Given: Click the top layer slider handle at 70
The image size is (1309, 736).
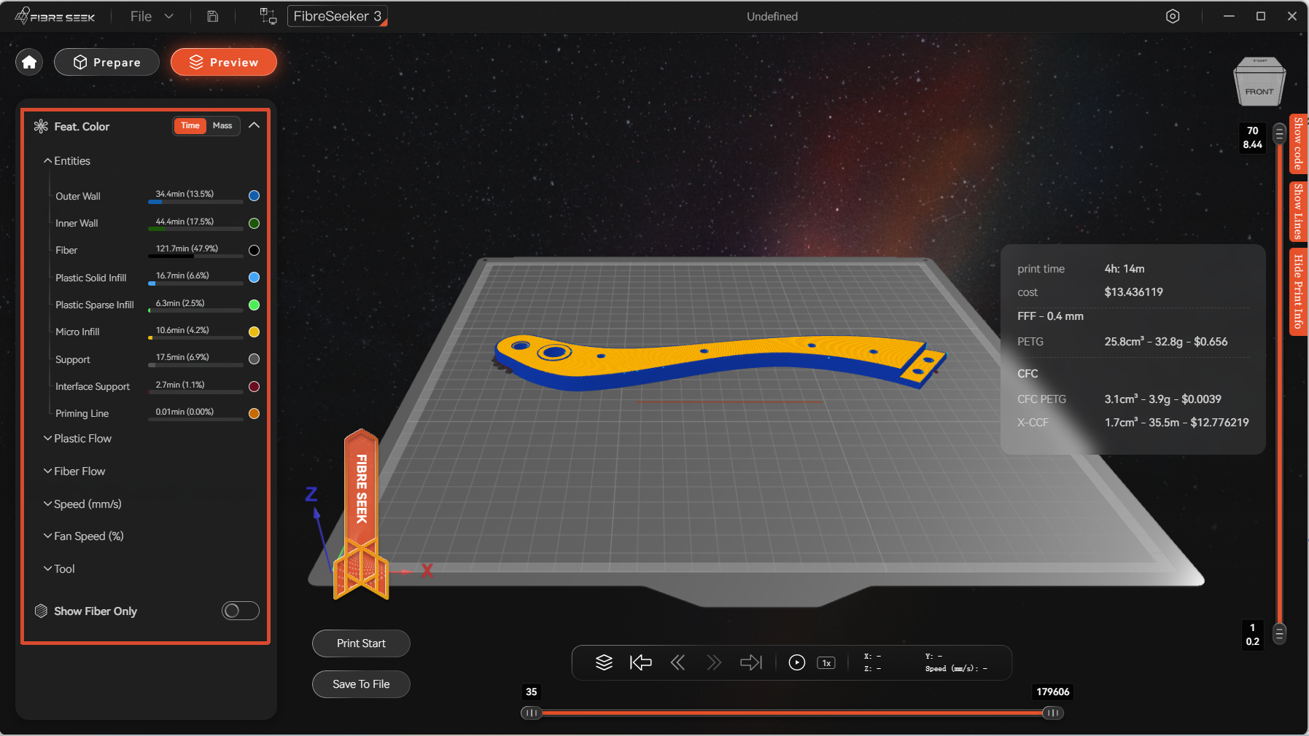Looking at the screenshot, I should click(x=1279, y=134).
